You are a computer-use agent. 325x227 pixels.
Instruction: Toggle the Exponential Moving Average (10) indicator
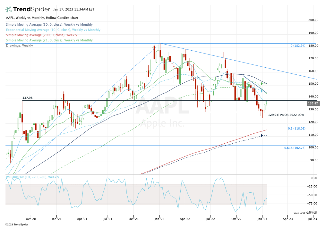tap(53, 30)
